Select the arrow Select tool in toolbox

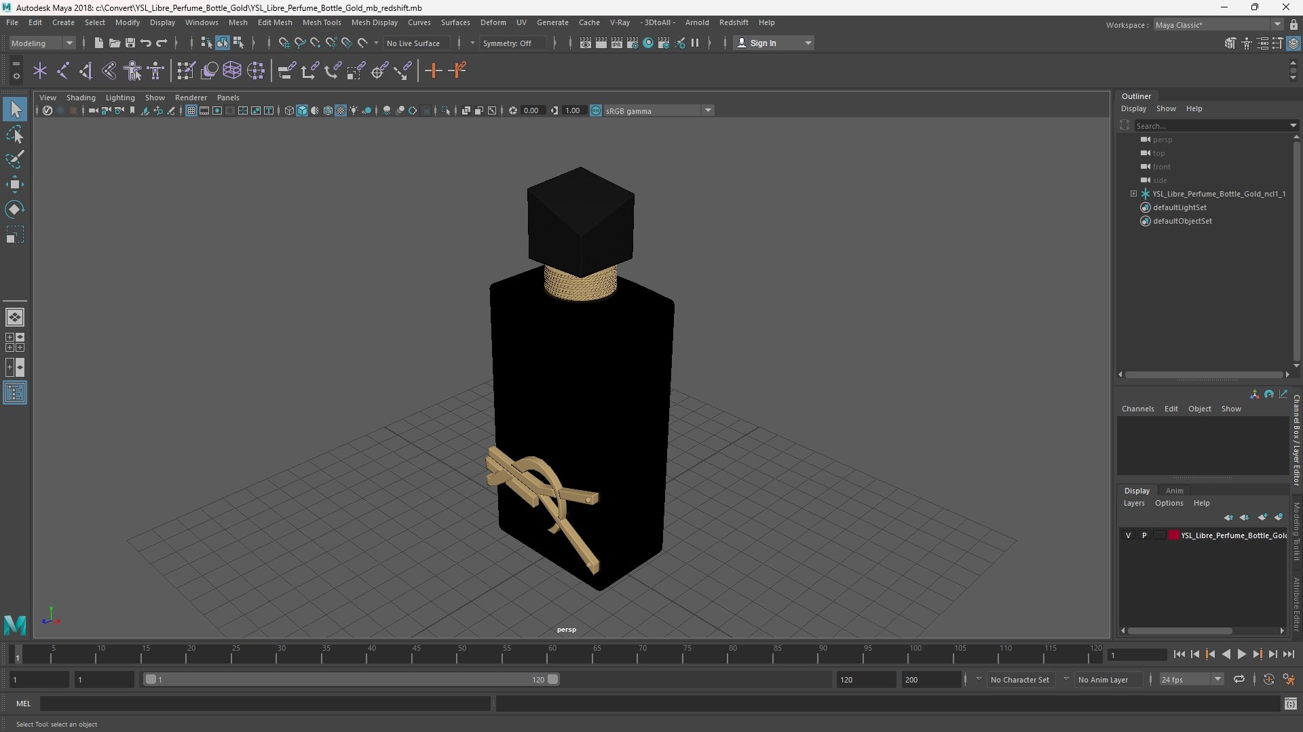[x=15, y=109]
